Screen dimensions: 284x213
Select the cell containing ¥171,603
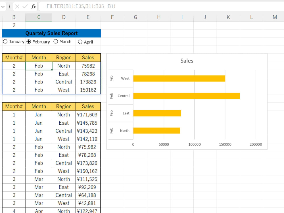pos(88,115)
